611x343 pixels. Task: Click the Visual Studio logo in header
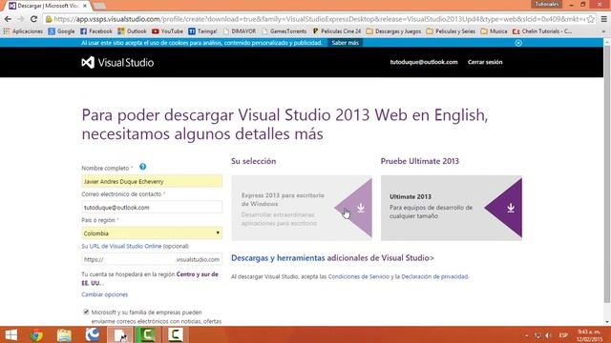tap(117, 63)
